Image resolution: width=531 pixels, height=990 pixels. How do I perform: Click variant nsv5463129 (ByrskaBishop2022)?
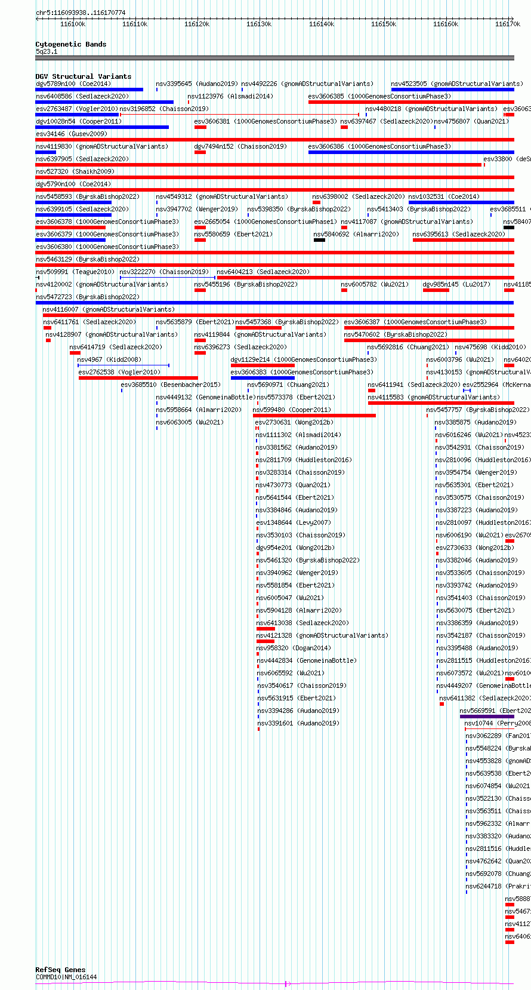coord(88,259)
